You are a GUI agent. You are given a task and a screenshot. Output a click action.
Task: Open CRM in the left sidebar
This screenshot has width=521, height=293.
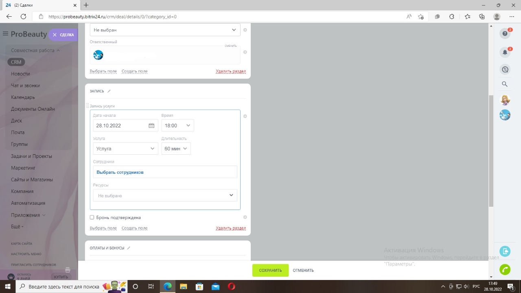point(16,62)
